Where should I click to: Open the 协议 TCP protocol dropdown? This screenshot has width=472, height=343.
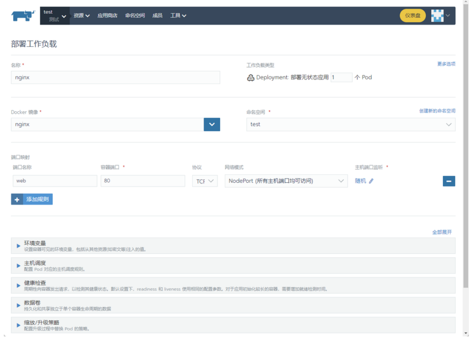point(205,181)
